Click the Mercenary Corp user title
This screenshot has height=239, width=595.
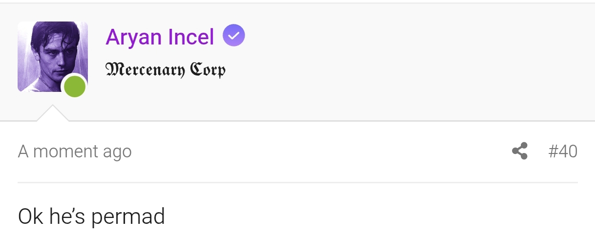tap(165, 69)
